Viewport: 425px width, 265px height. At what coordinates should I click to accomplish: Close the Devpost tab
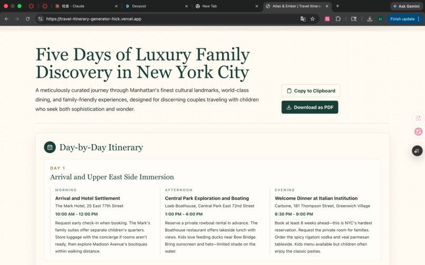click(x=187, y=6)
